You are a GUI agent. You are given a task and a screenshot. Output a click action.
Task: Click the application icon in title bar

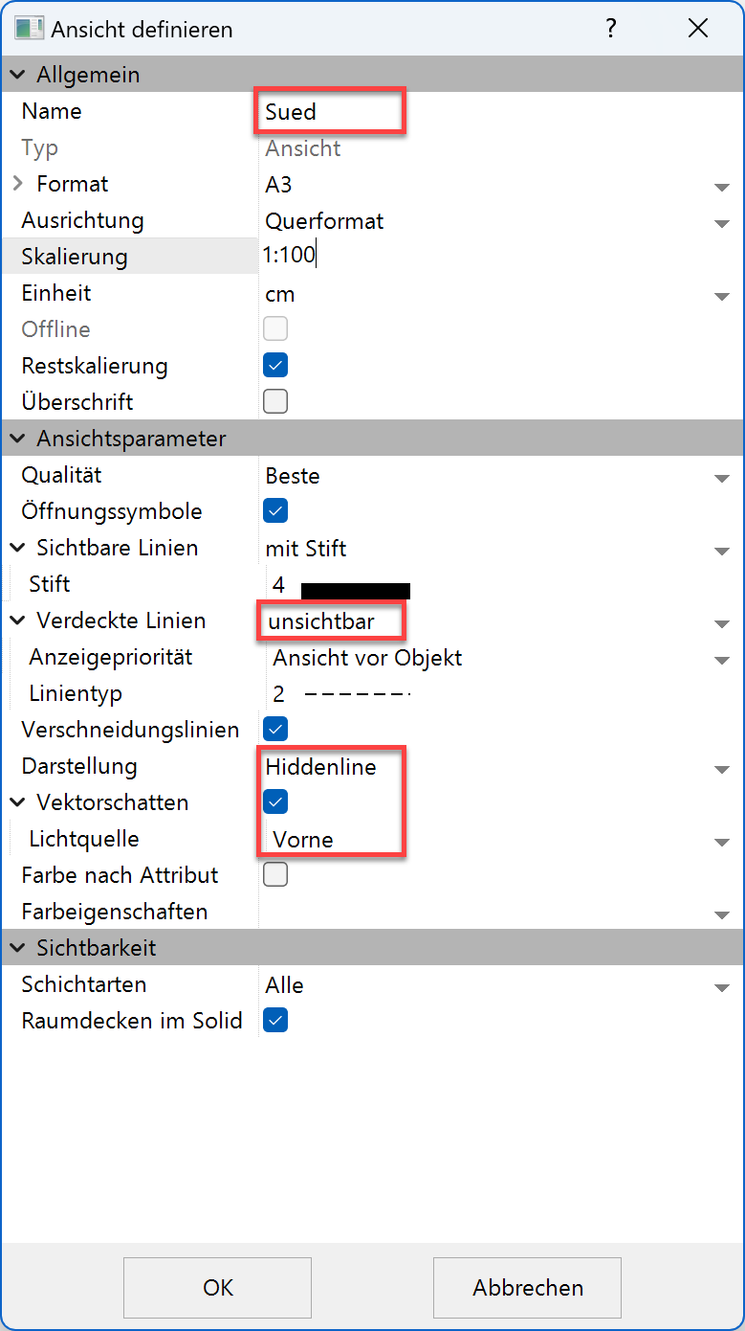(29, 29)
